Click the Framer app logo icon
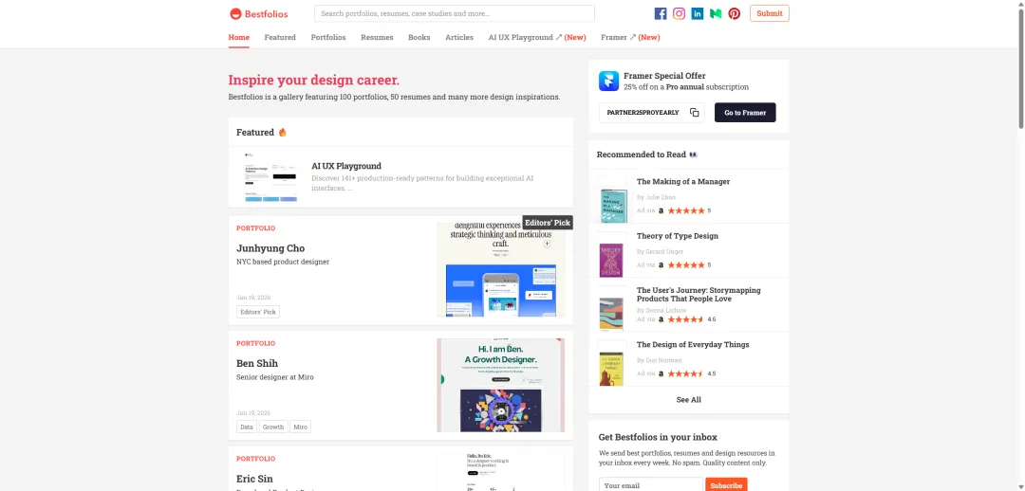This screenshot has height=491, width=1025. (608, 81)
